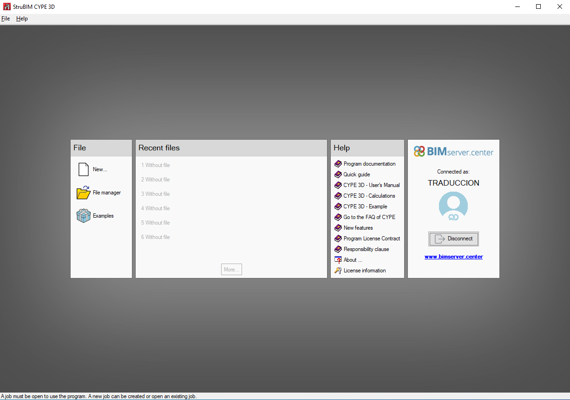Create a new job with New...
The image size is (570, 400).
coord(100,169)
